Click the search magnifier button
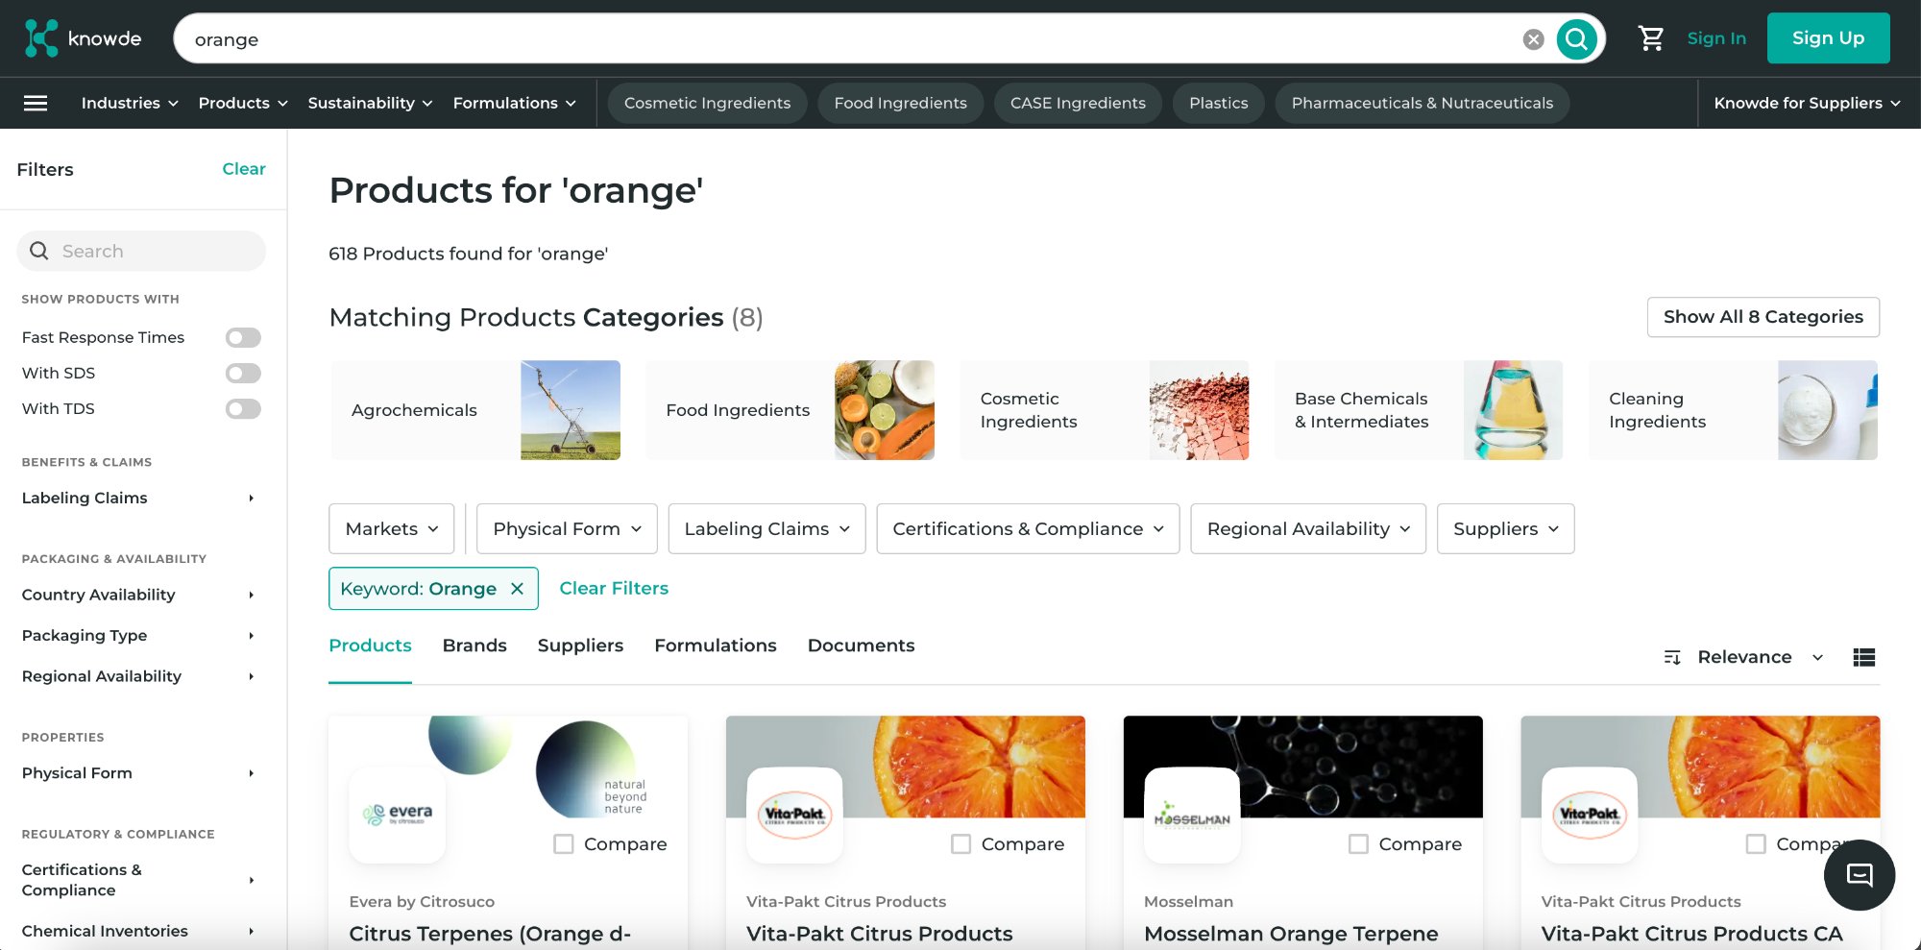The image size is (1921, 950). [x=1576, y=39]
